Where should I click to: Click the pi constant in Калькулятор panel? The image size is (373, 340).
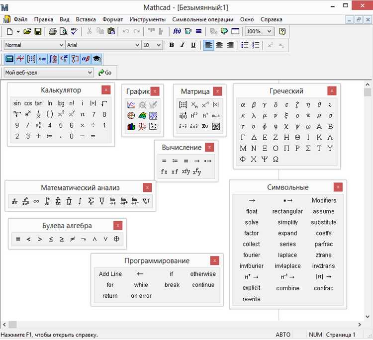[82, 114]
